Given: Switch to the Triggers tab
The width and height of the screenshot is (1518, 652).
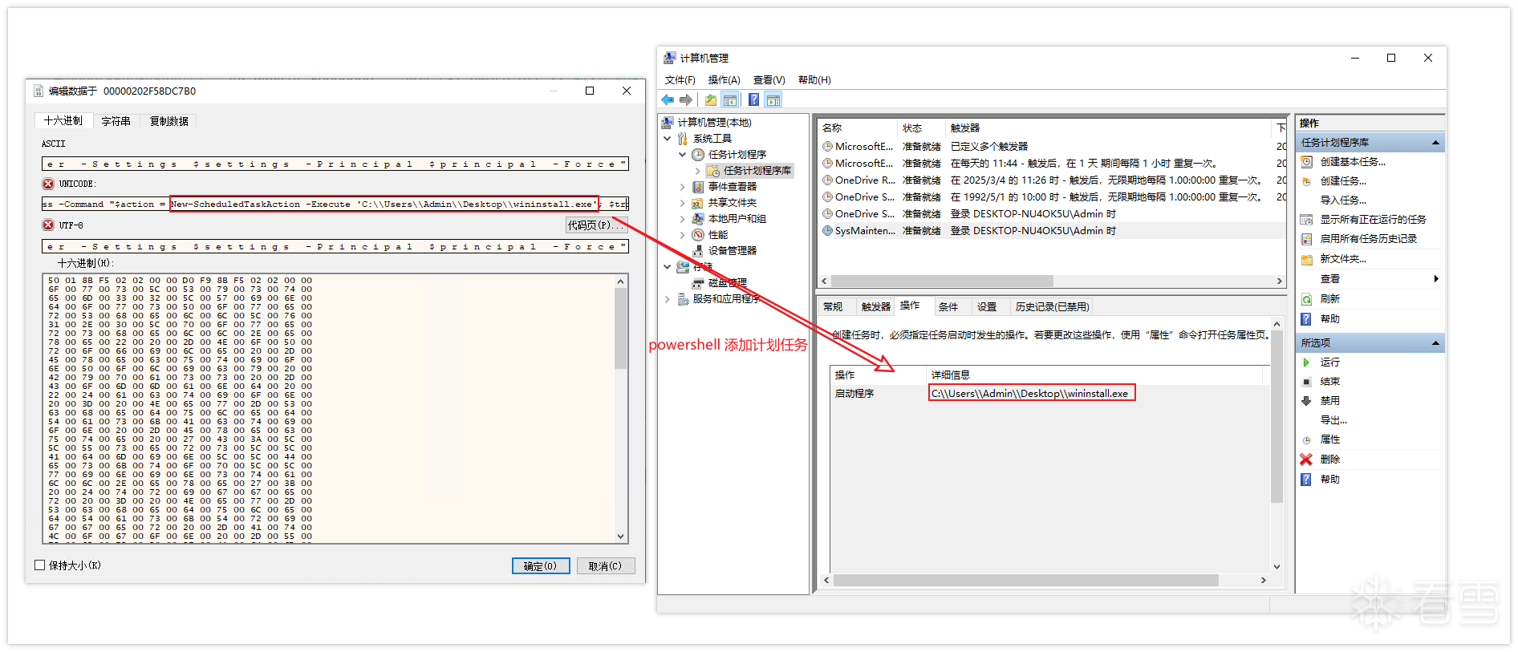Looking at the screenshot, I should (x=875, y=307).
